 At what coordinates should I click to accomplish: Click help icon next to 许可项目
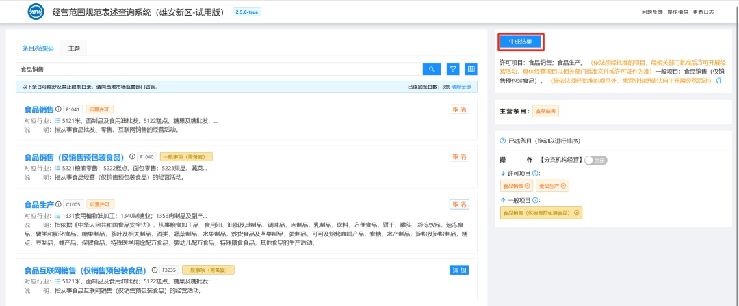(x=535, y=173)
